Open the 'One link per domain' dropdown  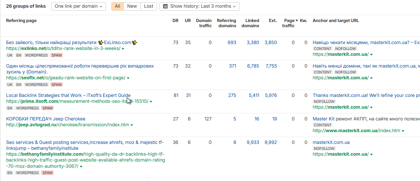(78, 6)
